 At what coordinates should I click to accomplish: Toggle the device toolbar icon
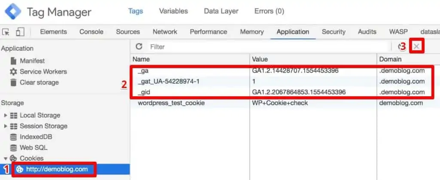(20, 32)
